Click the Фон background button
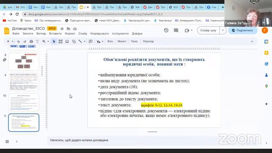This screenshot has width=272, height=153. (x=110, y=41)
